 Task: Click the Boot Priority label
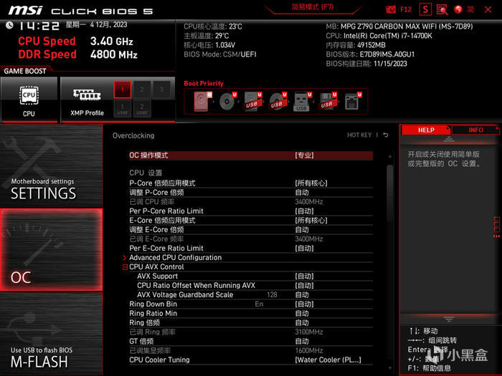tap(204, 84)
